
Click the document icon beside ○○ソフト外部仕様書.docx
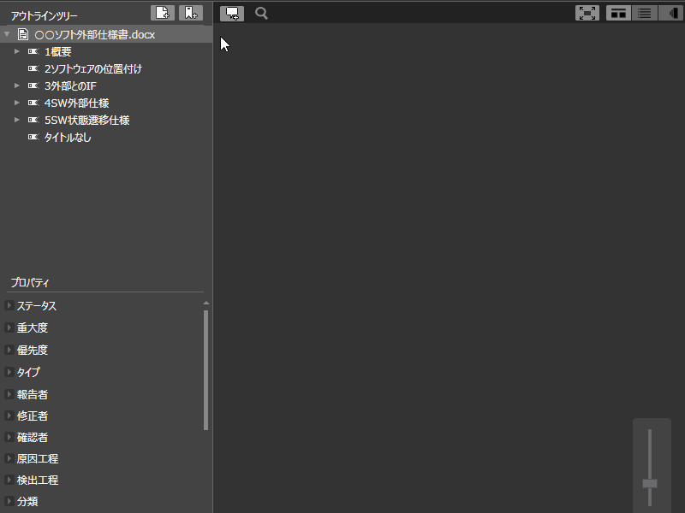(23, 35)
